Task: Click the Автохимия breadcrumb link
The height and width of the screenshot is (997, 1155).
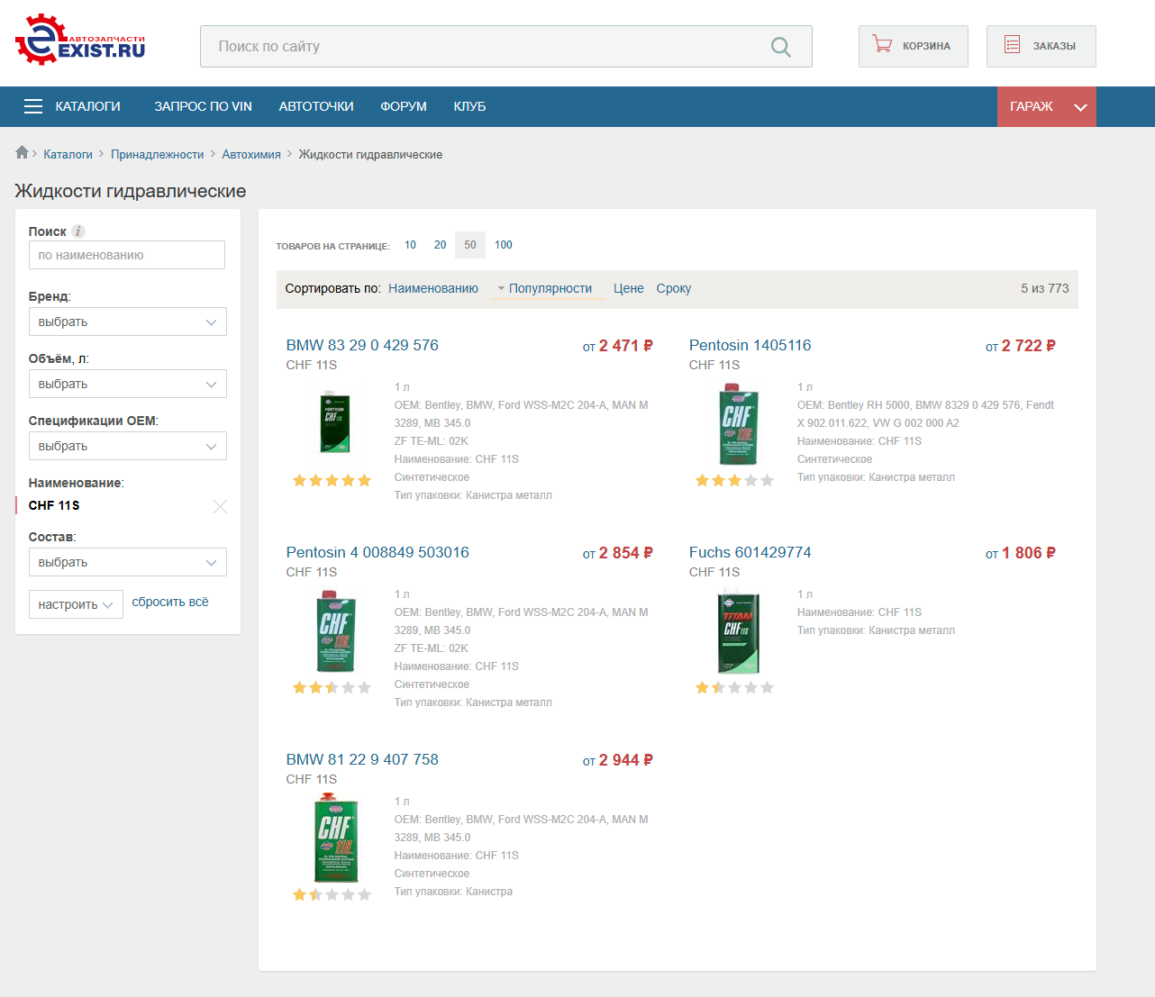Action: (x=251, y=155)
